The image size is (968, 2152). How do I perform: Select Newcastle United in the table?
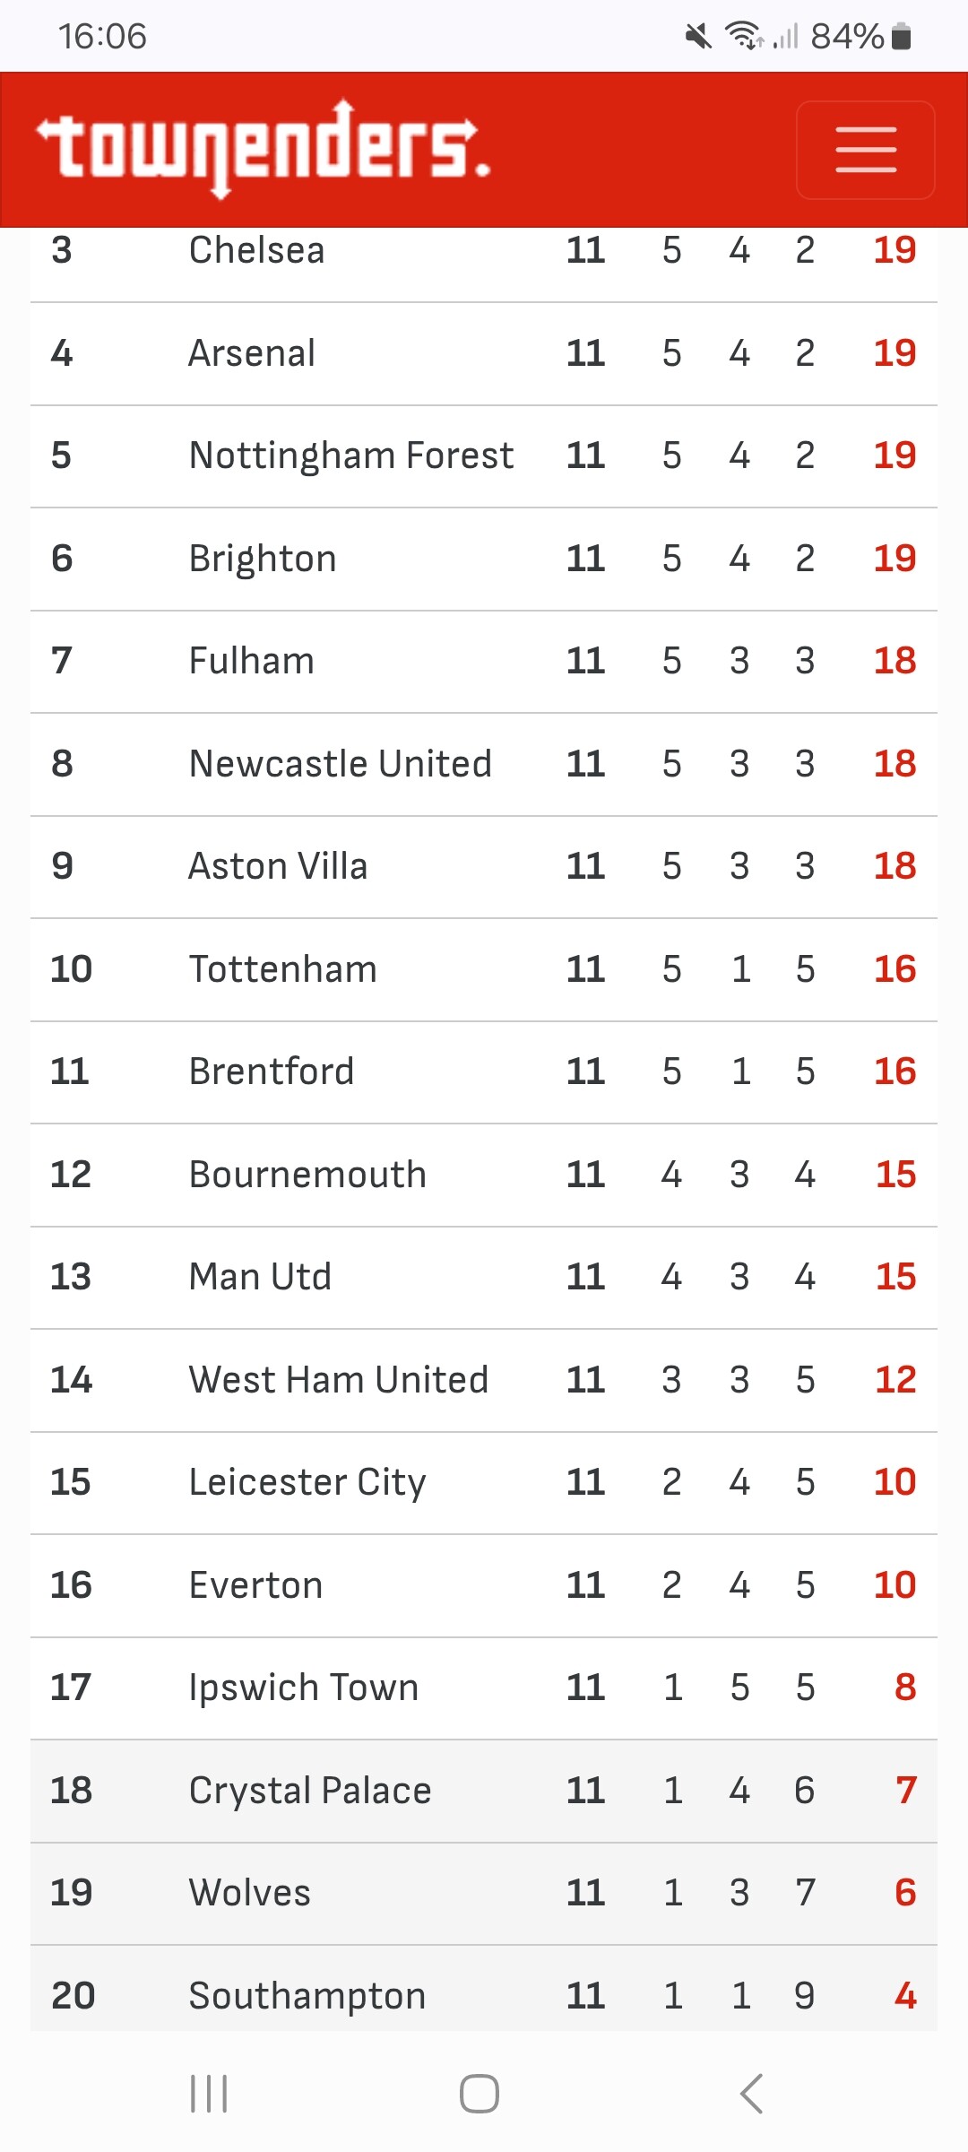(x=341, y=764)
